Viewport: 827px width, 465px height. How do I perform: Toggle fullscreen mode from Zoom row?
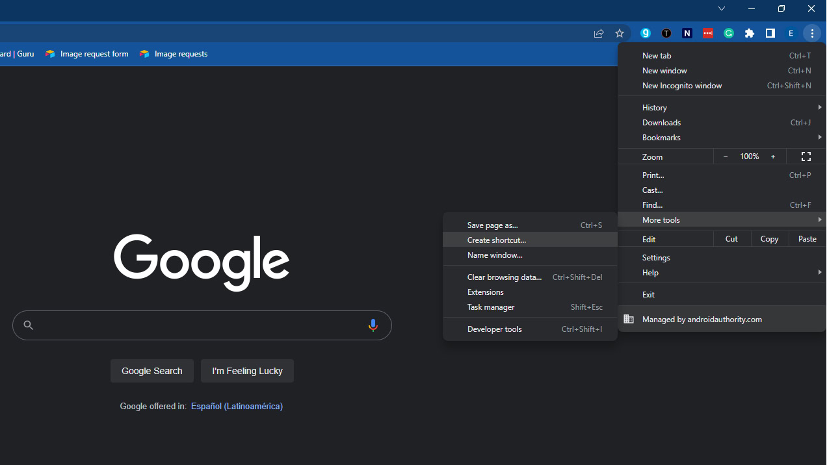click(x=806, y=157)
